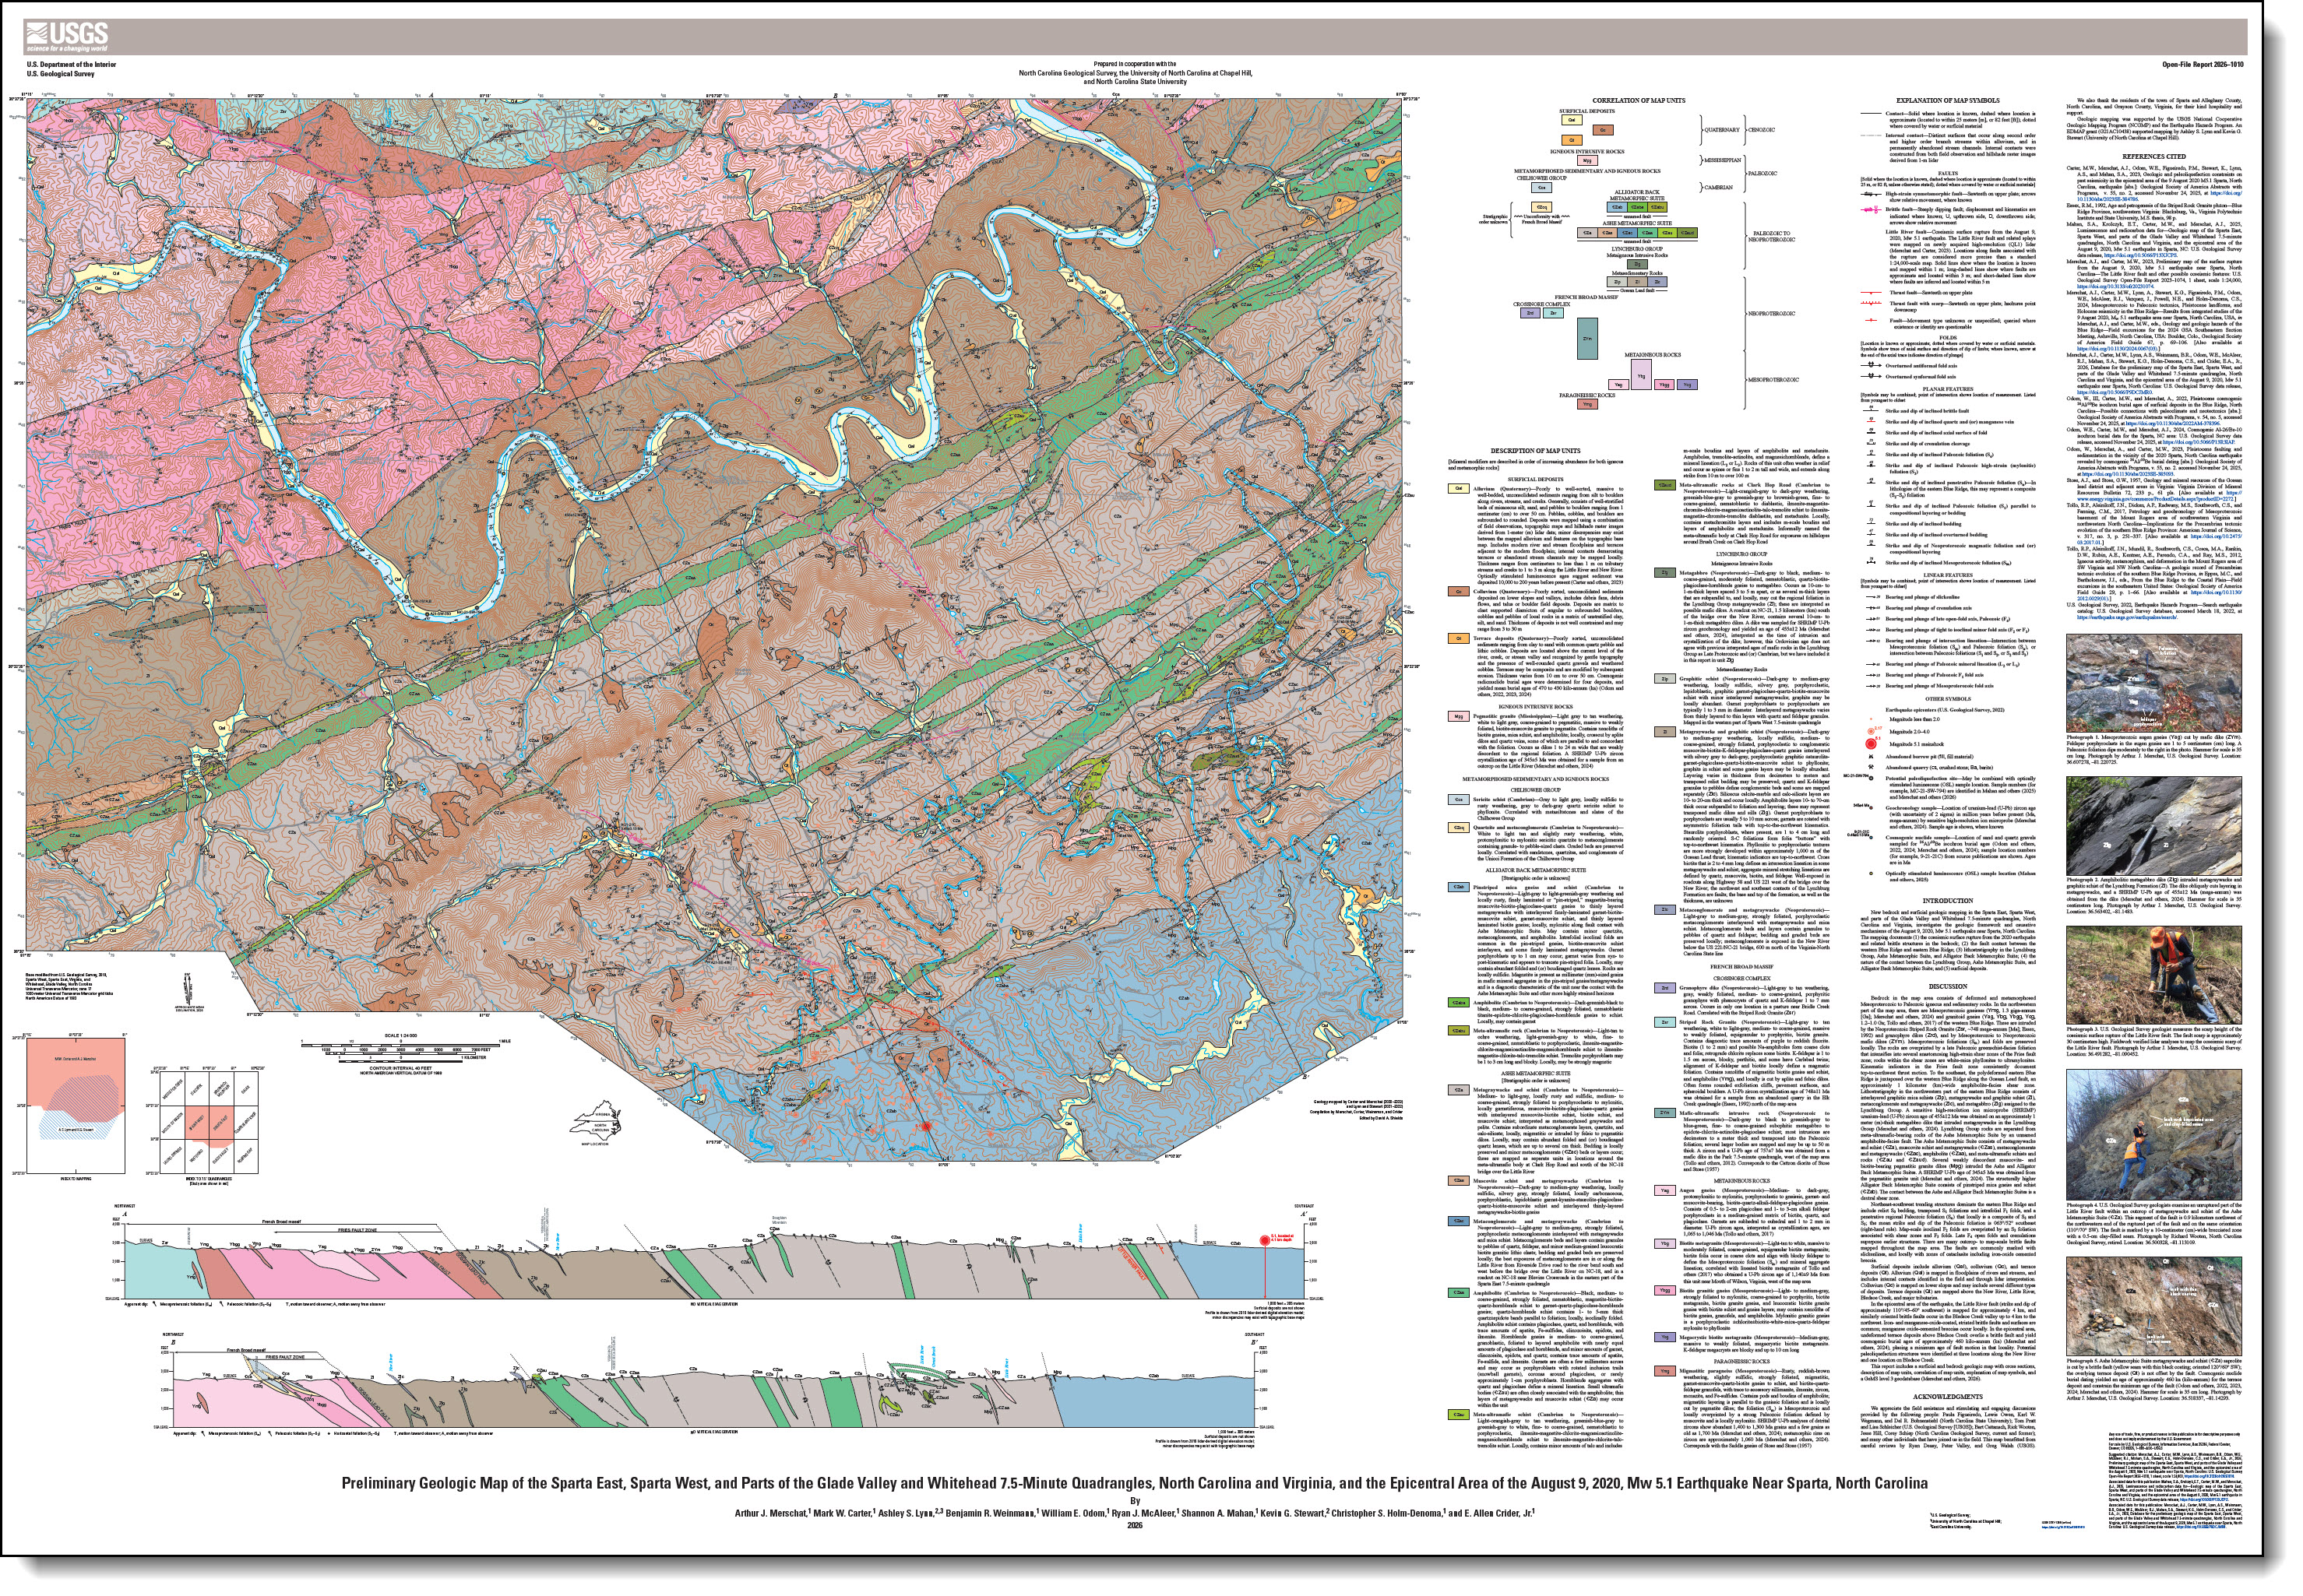The height and width of the screenshot is (1596, 2303).
Task: Click the Qal swatch in Correlation chart
Action: point(1572,120)
